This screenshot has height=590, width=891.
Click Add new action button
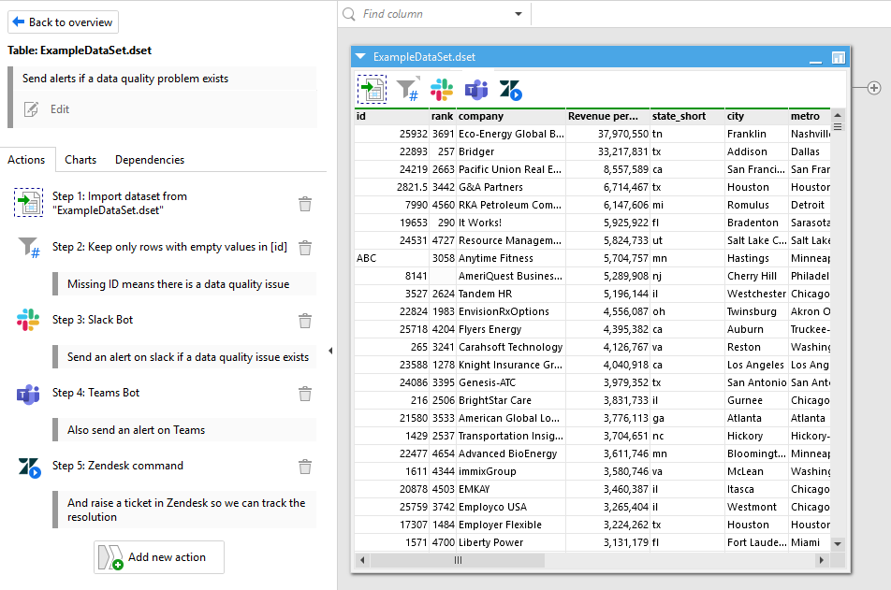159,557
